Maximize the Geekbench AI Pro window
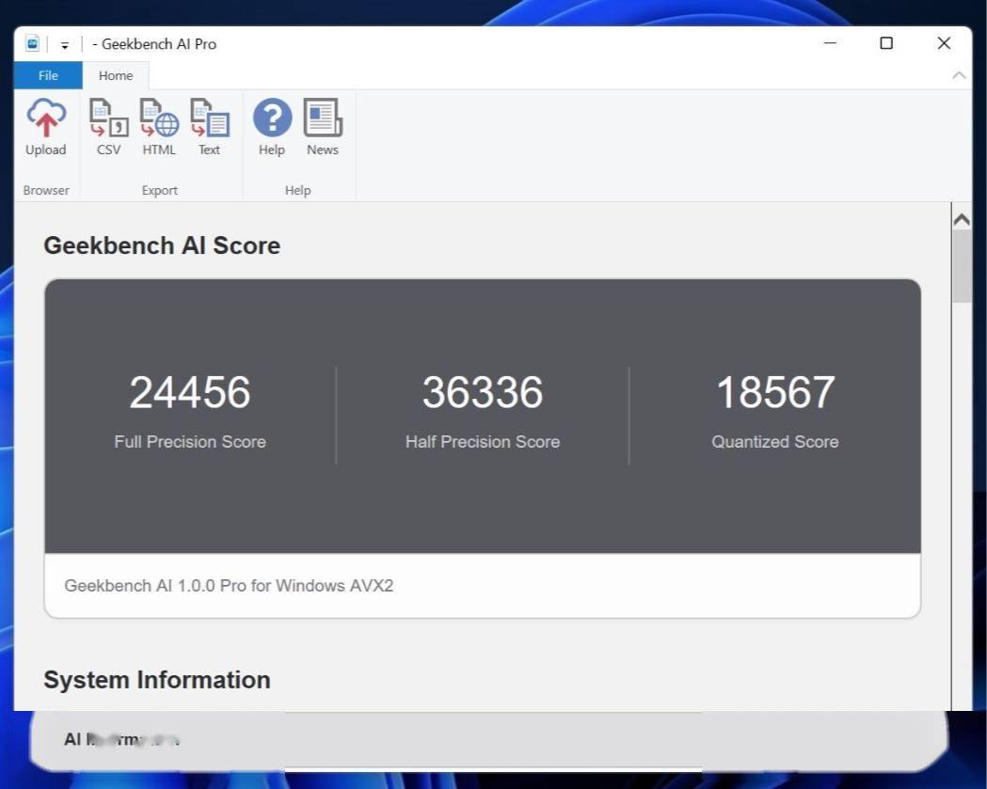This screenshot has height=789, width=987. (x=886, y=43)
